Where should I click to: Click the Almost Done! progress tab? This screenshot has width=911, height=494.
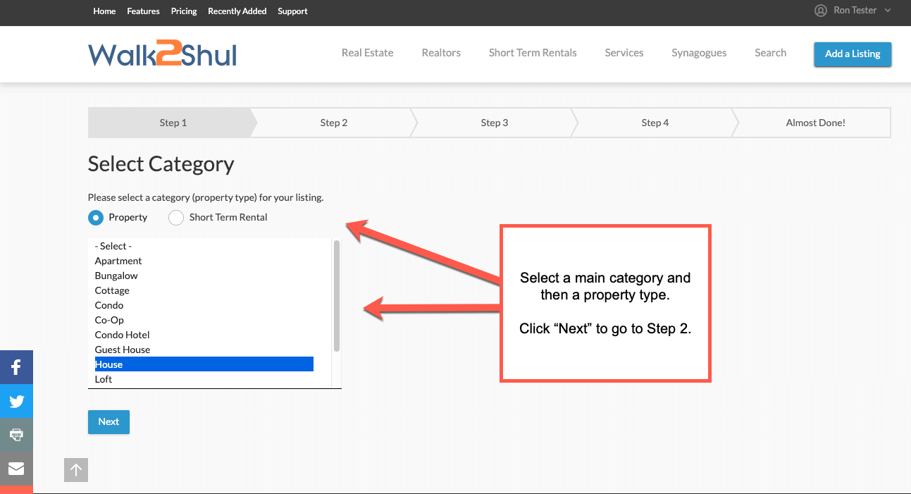(815, 123)
